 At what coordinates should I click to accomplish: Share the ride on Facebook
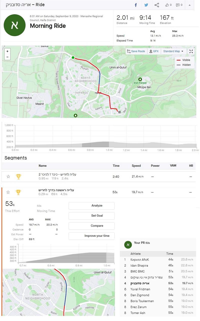click(x=136, y=5)
